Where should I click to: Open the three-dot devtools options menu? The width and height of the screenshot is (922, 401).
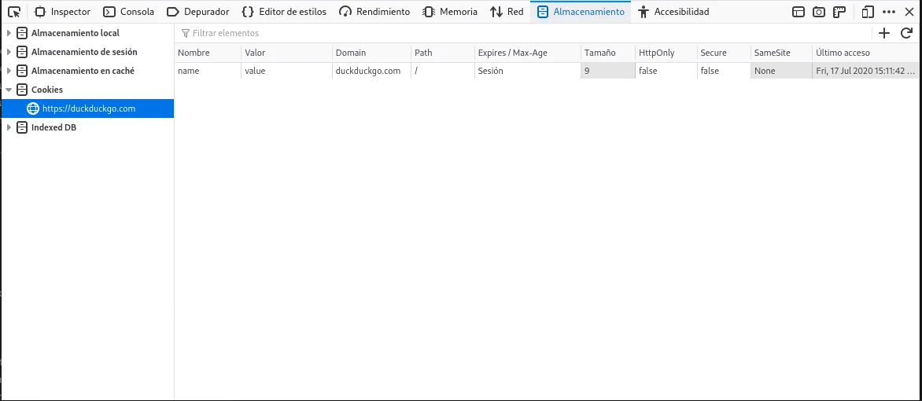889,12
